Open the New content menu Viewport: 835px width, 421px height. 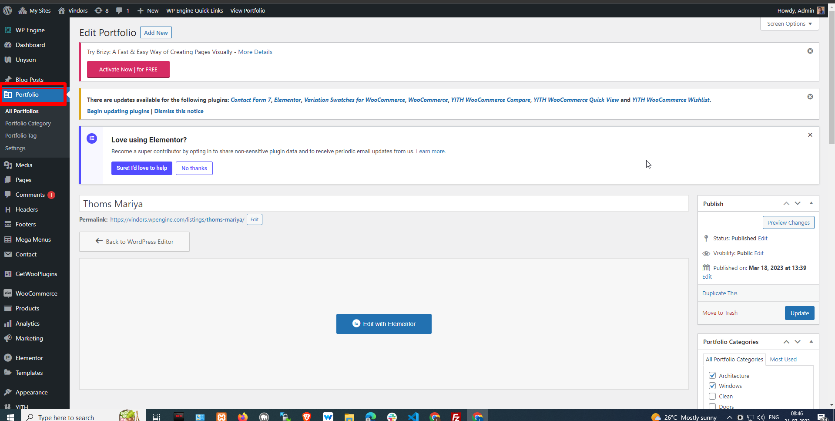click(148, 10)
